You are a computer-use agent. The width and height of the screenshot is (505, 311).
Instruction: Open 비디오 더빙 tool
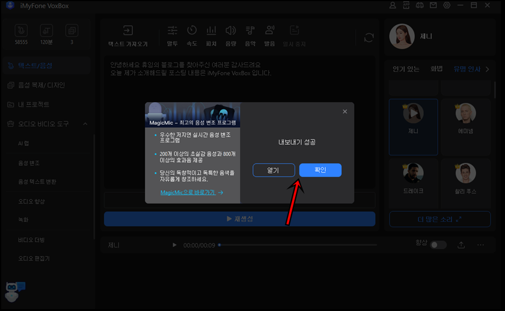click(31, 240)
